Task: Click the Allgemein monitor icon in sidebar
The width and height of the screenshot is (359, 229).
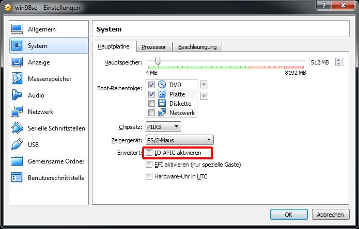Action: (x=17, y=29)
